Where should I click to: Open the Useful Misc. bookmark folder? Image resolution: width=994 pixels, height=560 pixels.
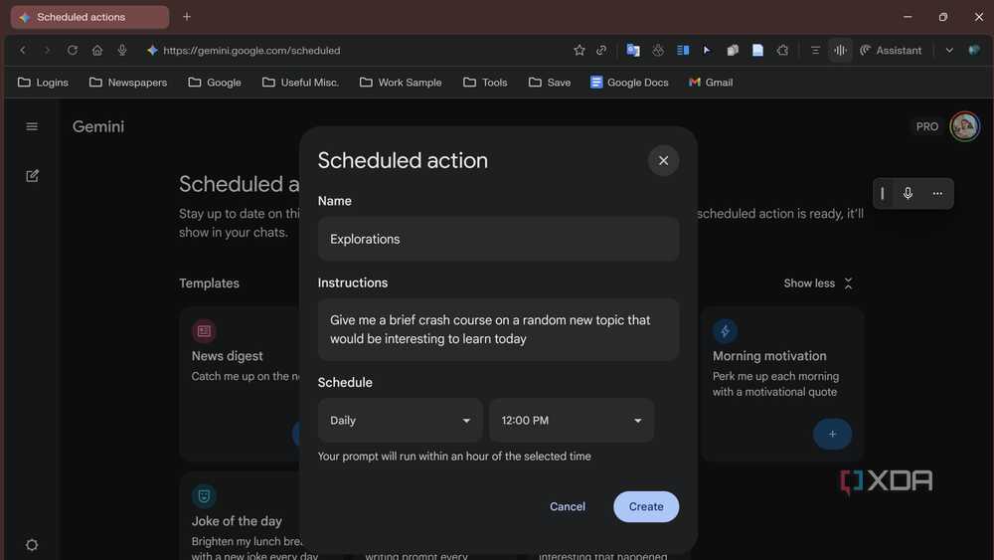point(300,83)
